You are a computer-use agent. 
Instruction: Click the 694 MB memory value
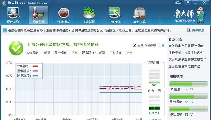[154, 113]
